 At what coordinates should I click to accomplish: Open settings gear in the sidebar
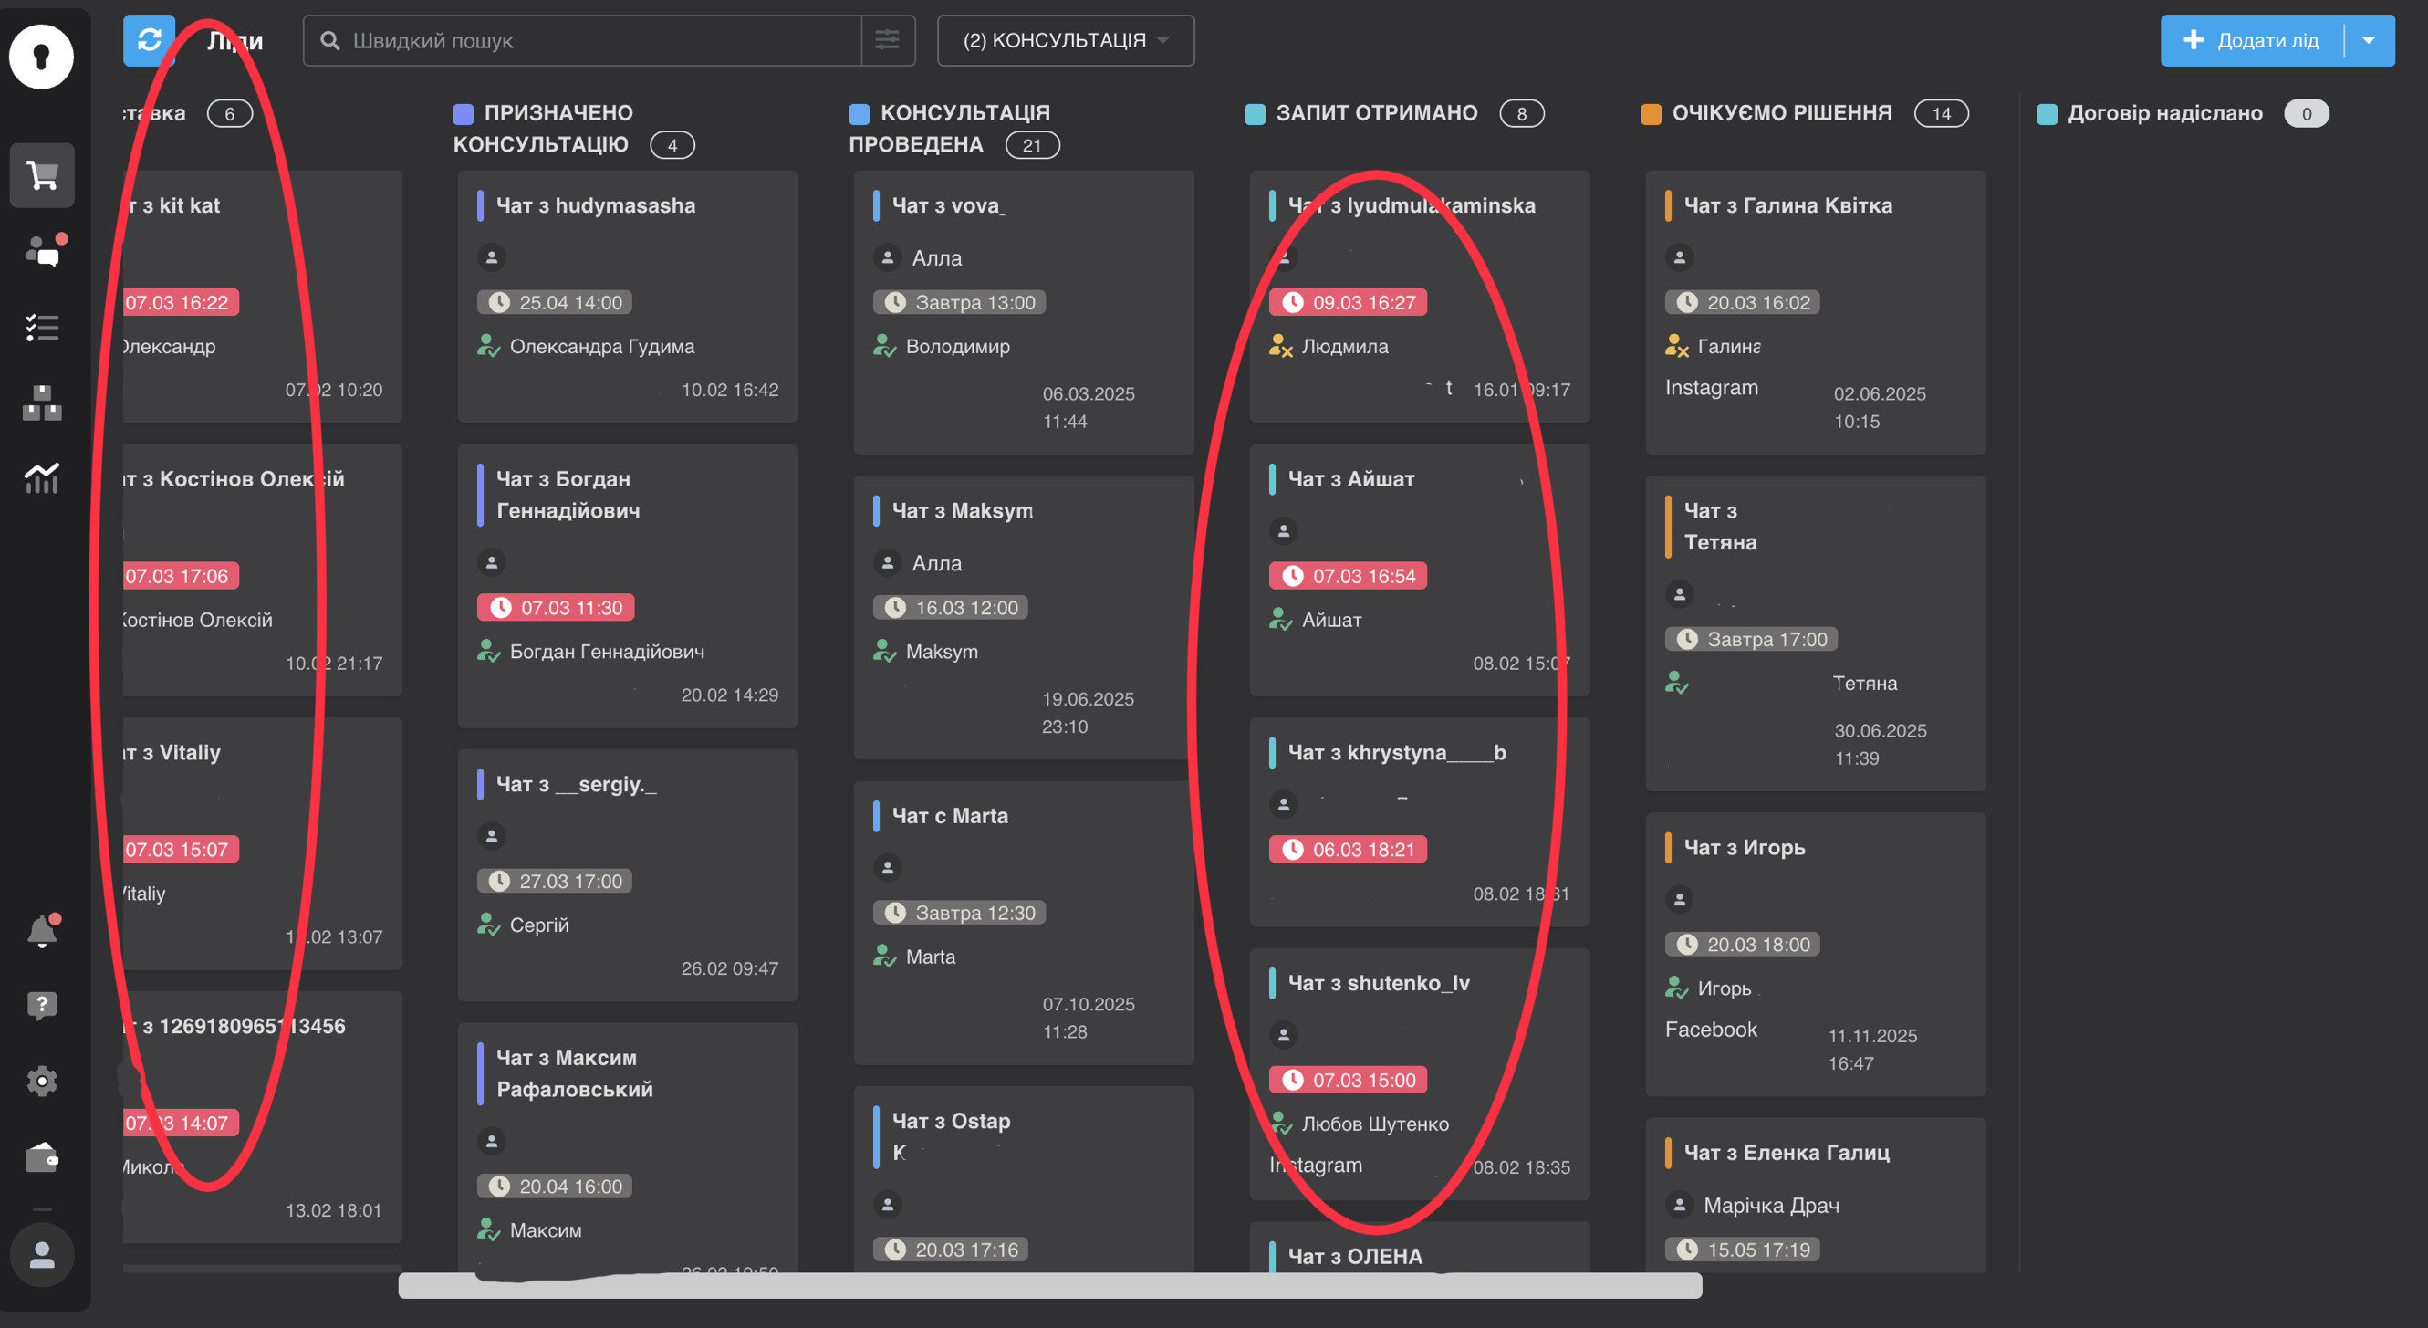tap(42, 1080)
